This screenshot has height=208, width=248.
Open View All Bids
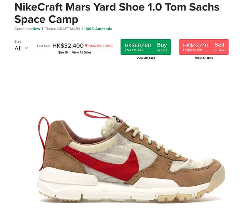[204, 58]
